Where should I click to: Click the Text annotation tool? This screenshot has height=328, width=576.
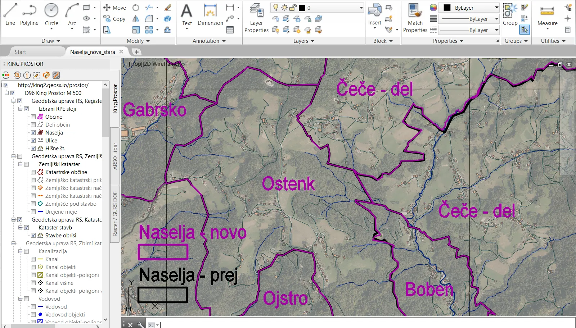(x=187, y=14)
